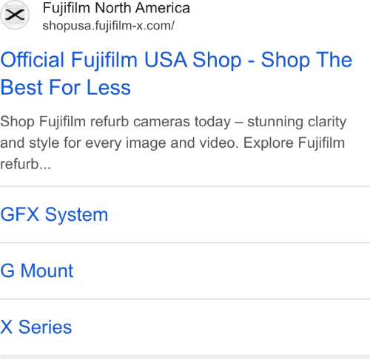The image size is (370, 359).
Task: Click the "stunning clarity" snippet text
Action: coord(297,122)
